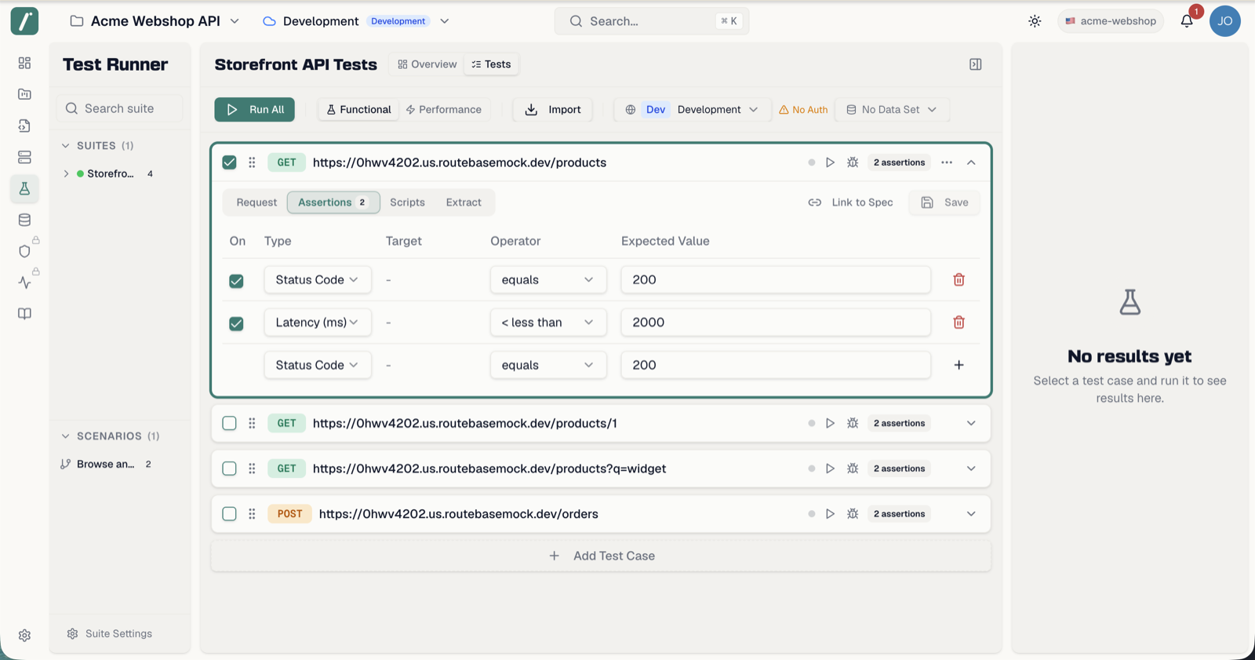Delete the Status Code equals 200 assertion
The image size is (1255, 660).
[x=959, y=279]
